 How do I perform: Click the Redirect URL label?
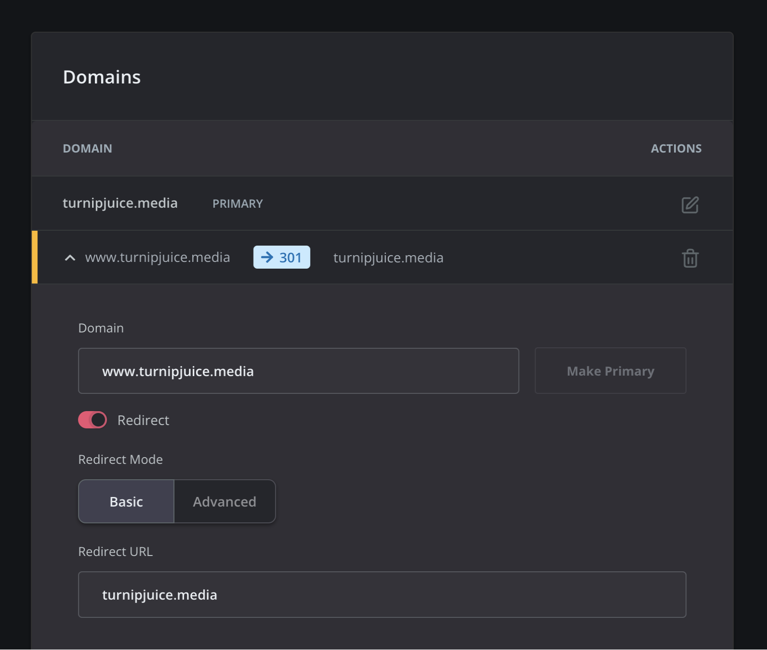[x=116, y=552]
